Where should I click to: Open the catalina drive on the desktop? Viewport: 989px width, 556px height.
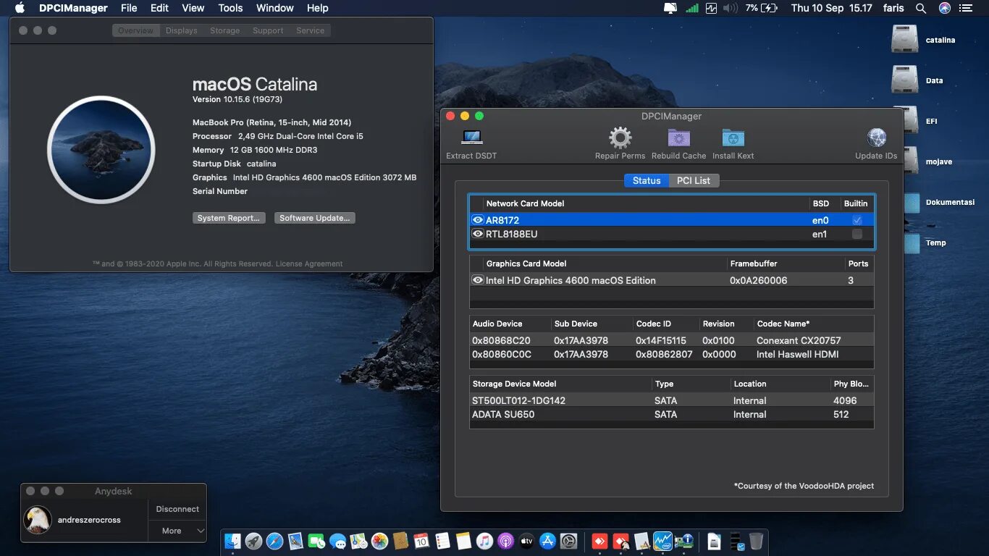tap(904, 39)
